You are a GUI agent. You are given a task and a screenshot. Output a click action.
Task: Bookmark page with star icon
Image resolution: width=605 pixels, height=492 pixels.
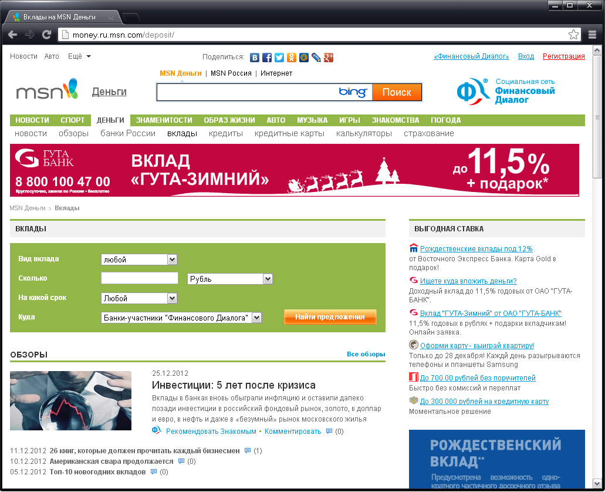[x=573, y=35]
